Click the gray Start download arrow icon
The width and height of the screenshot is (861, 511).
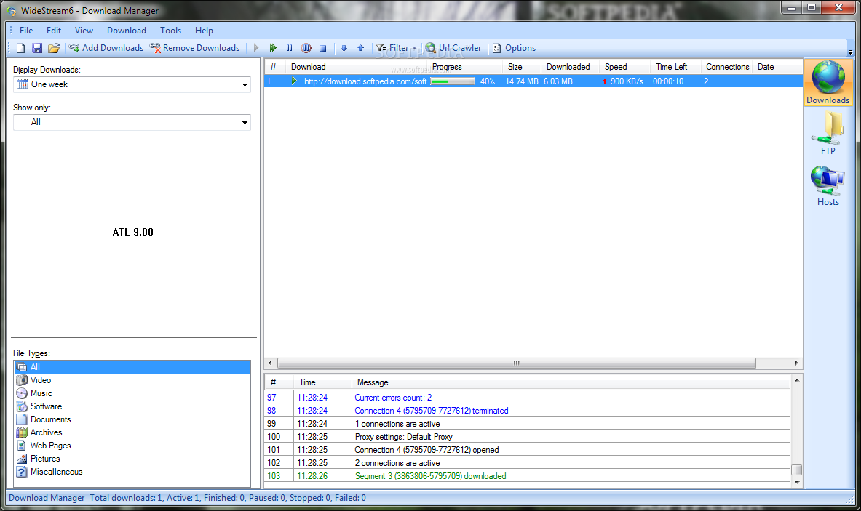point(256,48)
